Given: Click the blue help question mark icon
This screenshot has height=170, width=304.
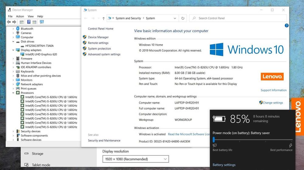Looking at the screenshot, I should click(287, 25).
